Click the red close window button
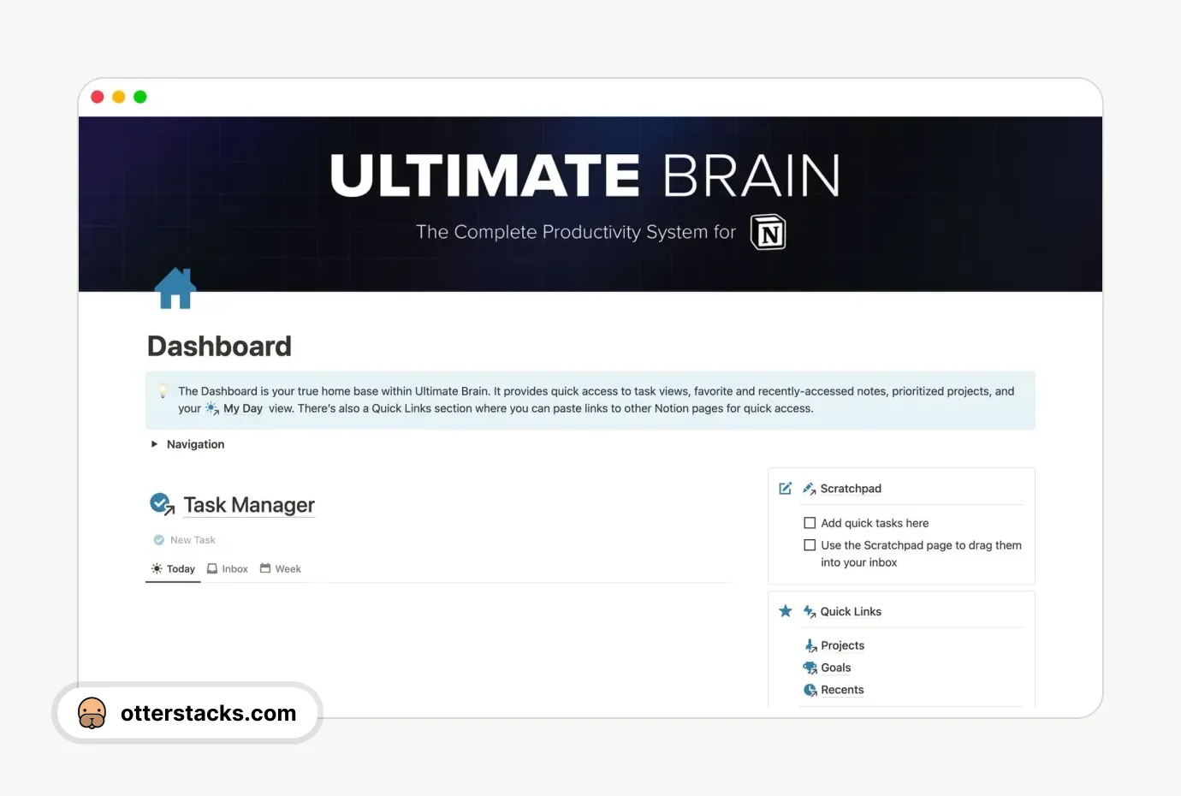The image size is (1181, 796). (x=98, y=97)
